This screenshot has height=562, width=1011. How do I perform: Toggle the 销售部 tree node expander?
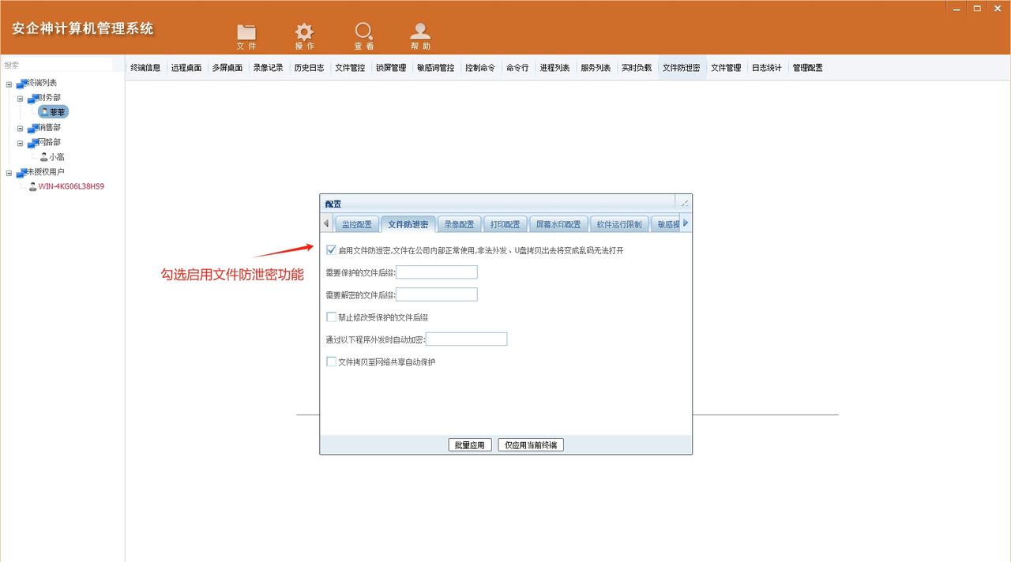click(x=20, y=128)
